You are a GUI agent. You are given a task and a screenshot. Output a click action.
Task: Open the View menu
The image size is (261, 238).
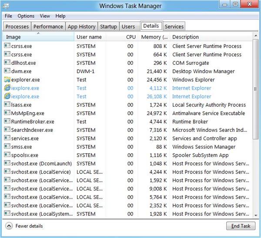pyautogui.click(x=45, y=16)
